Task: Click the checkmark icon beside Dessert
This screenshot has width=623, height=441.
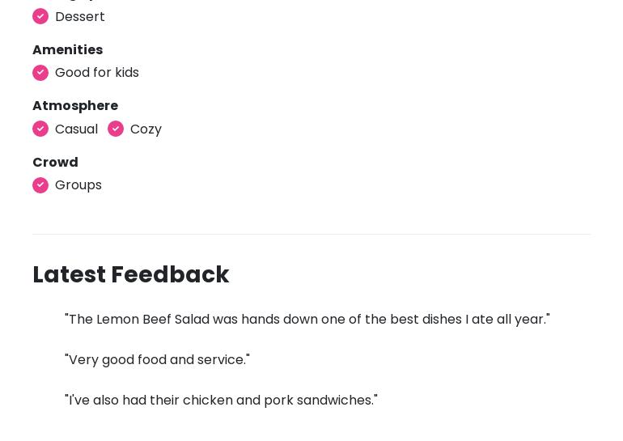Action: tap(40, 16)
